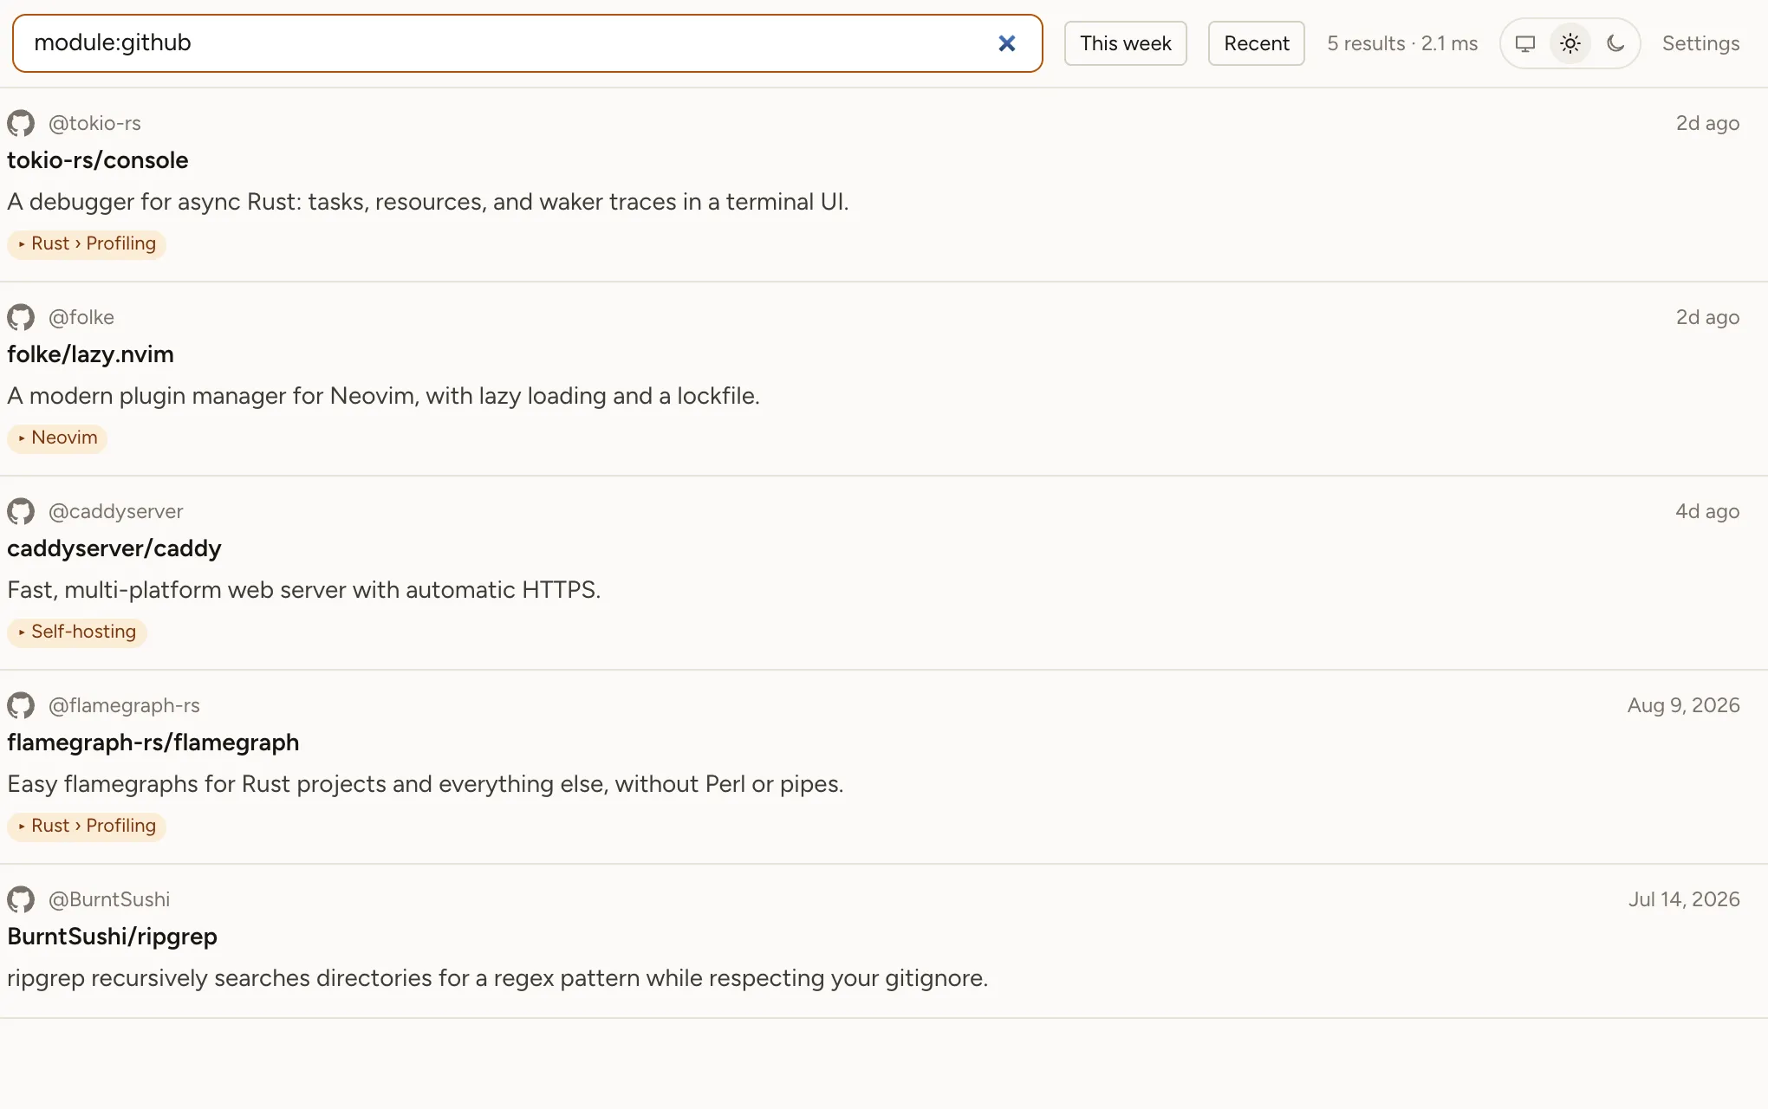Open the flamegraph-rs/flamegraph result
This screenshot has height=1109, width=1768.
[x=153, y=743]
